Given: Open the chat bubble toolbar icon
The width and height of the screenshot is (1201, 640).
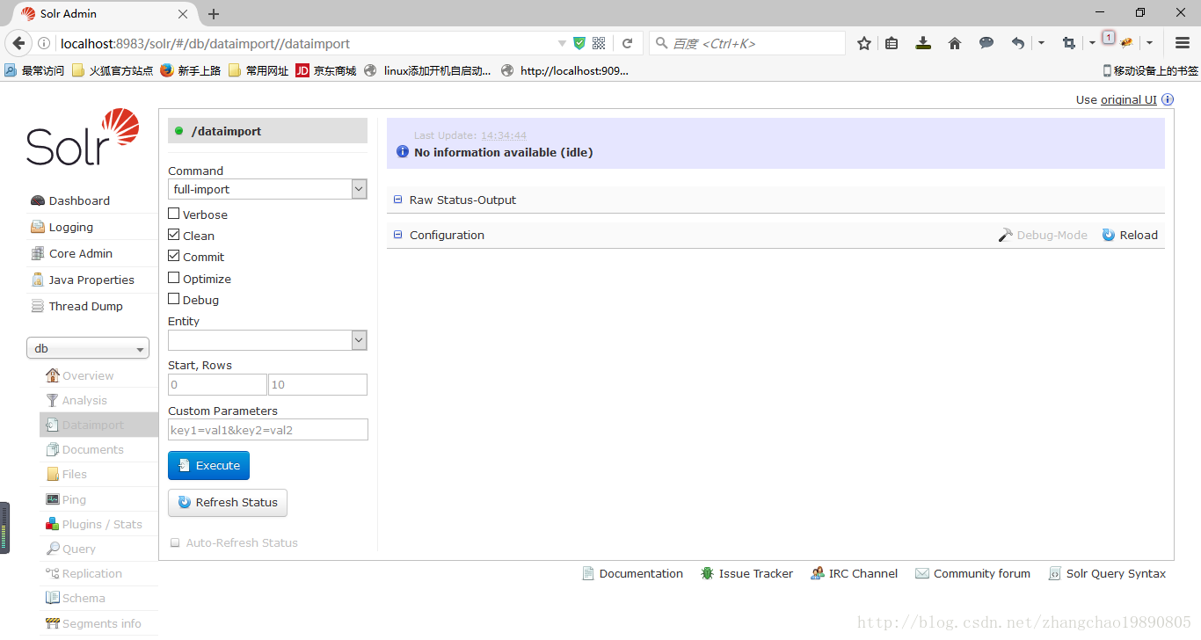Looking at the screenshot, I should point(986,43).
